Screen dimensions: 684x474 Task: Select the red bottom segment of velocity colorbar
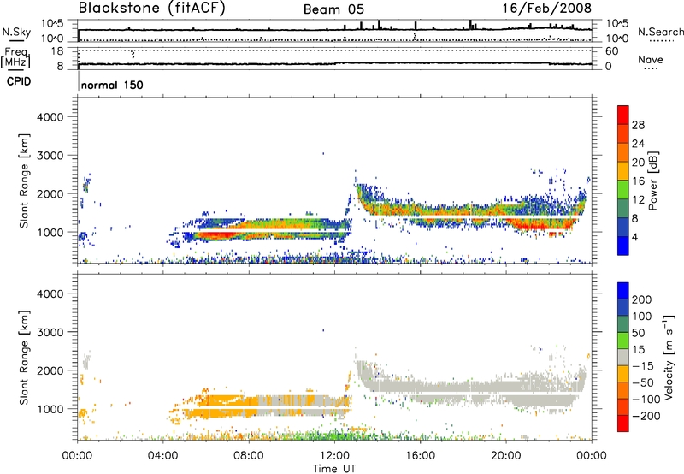click(x=623, y=424)
